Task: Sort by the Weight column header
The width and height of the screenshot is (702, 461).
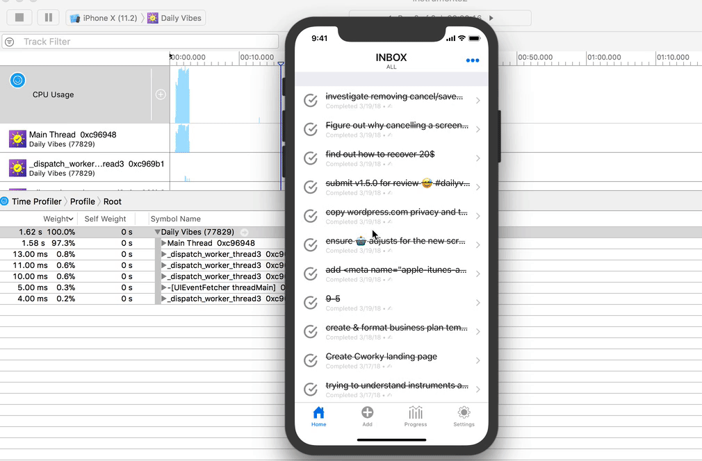Action: (x=58, y=219)
